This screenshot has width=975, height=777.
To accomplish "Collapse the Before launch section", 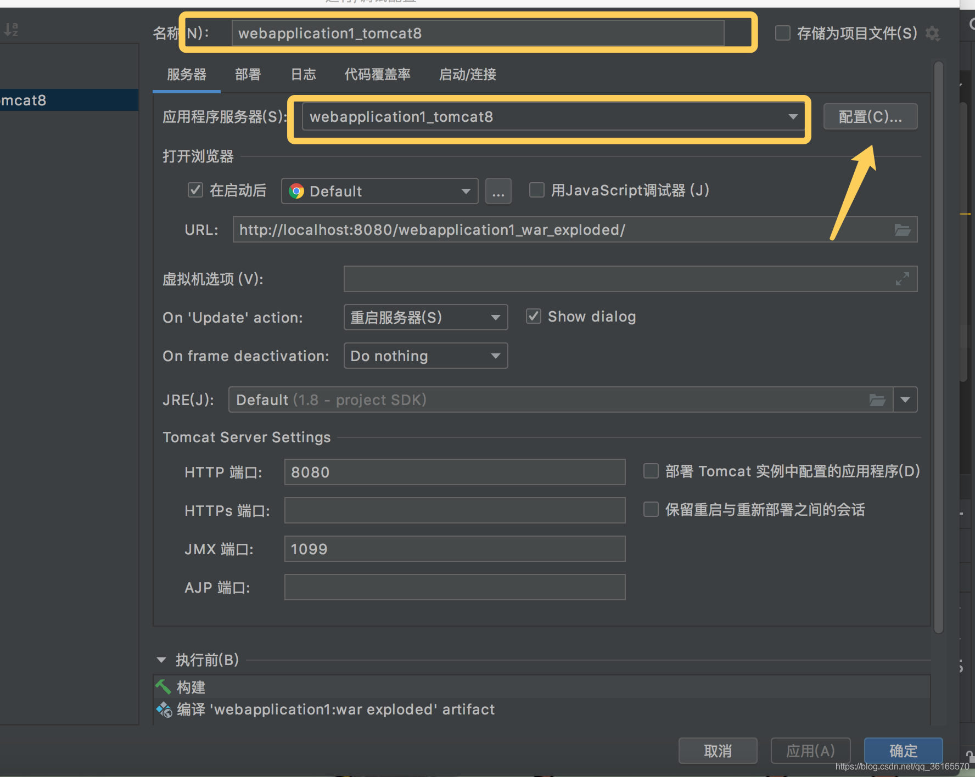I will tap(161, 660).
